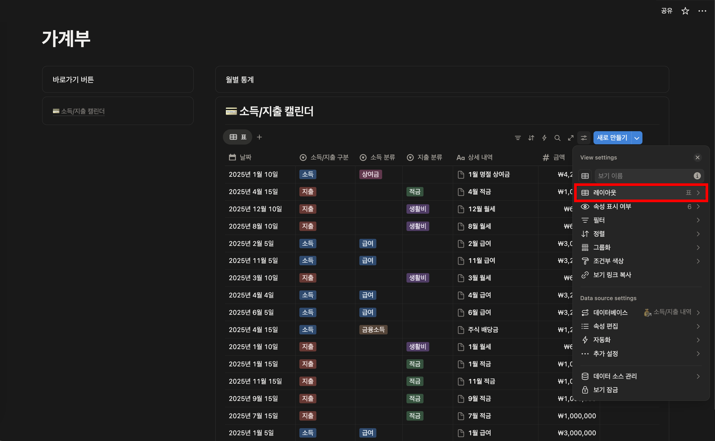715x441 pixels.
Task: Click the info icon in view name field
Action: [697, 176]
